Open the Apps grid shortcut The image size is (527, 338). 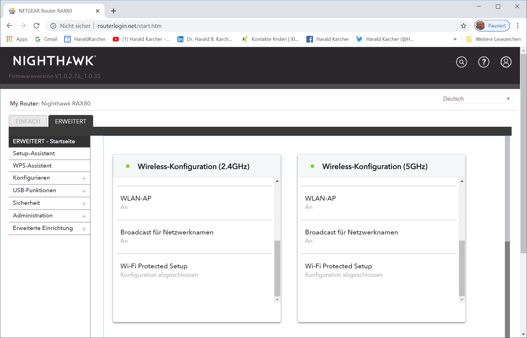tap(17, 39)
